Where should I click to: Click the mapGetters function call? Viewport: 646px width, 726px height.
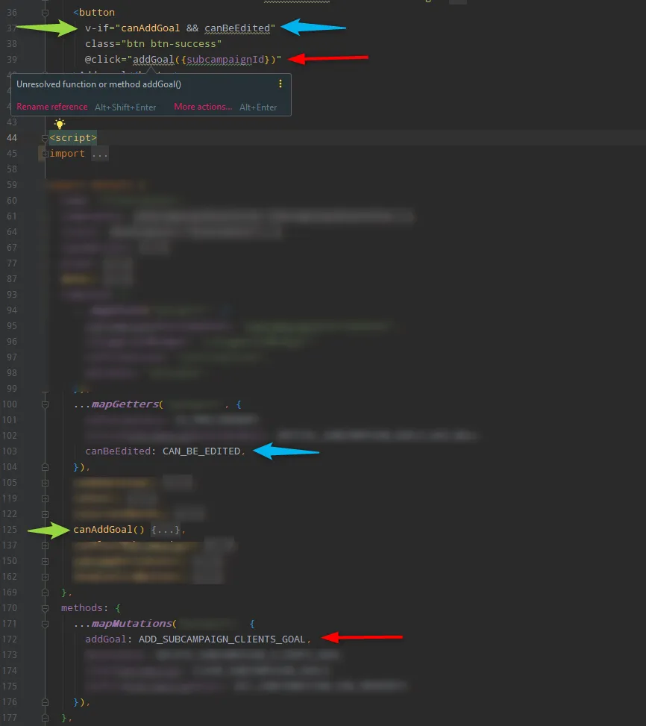coord(125,404)
